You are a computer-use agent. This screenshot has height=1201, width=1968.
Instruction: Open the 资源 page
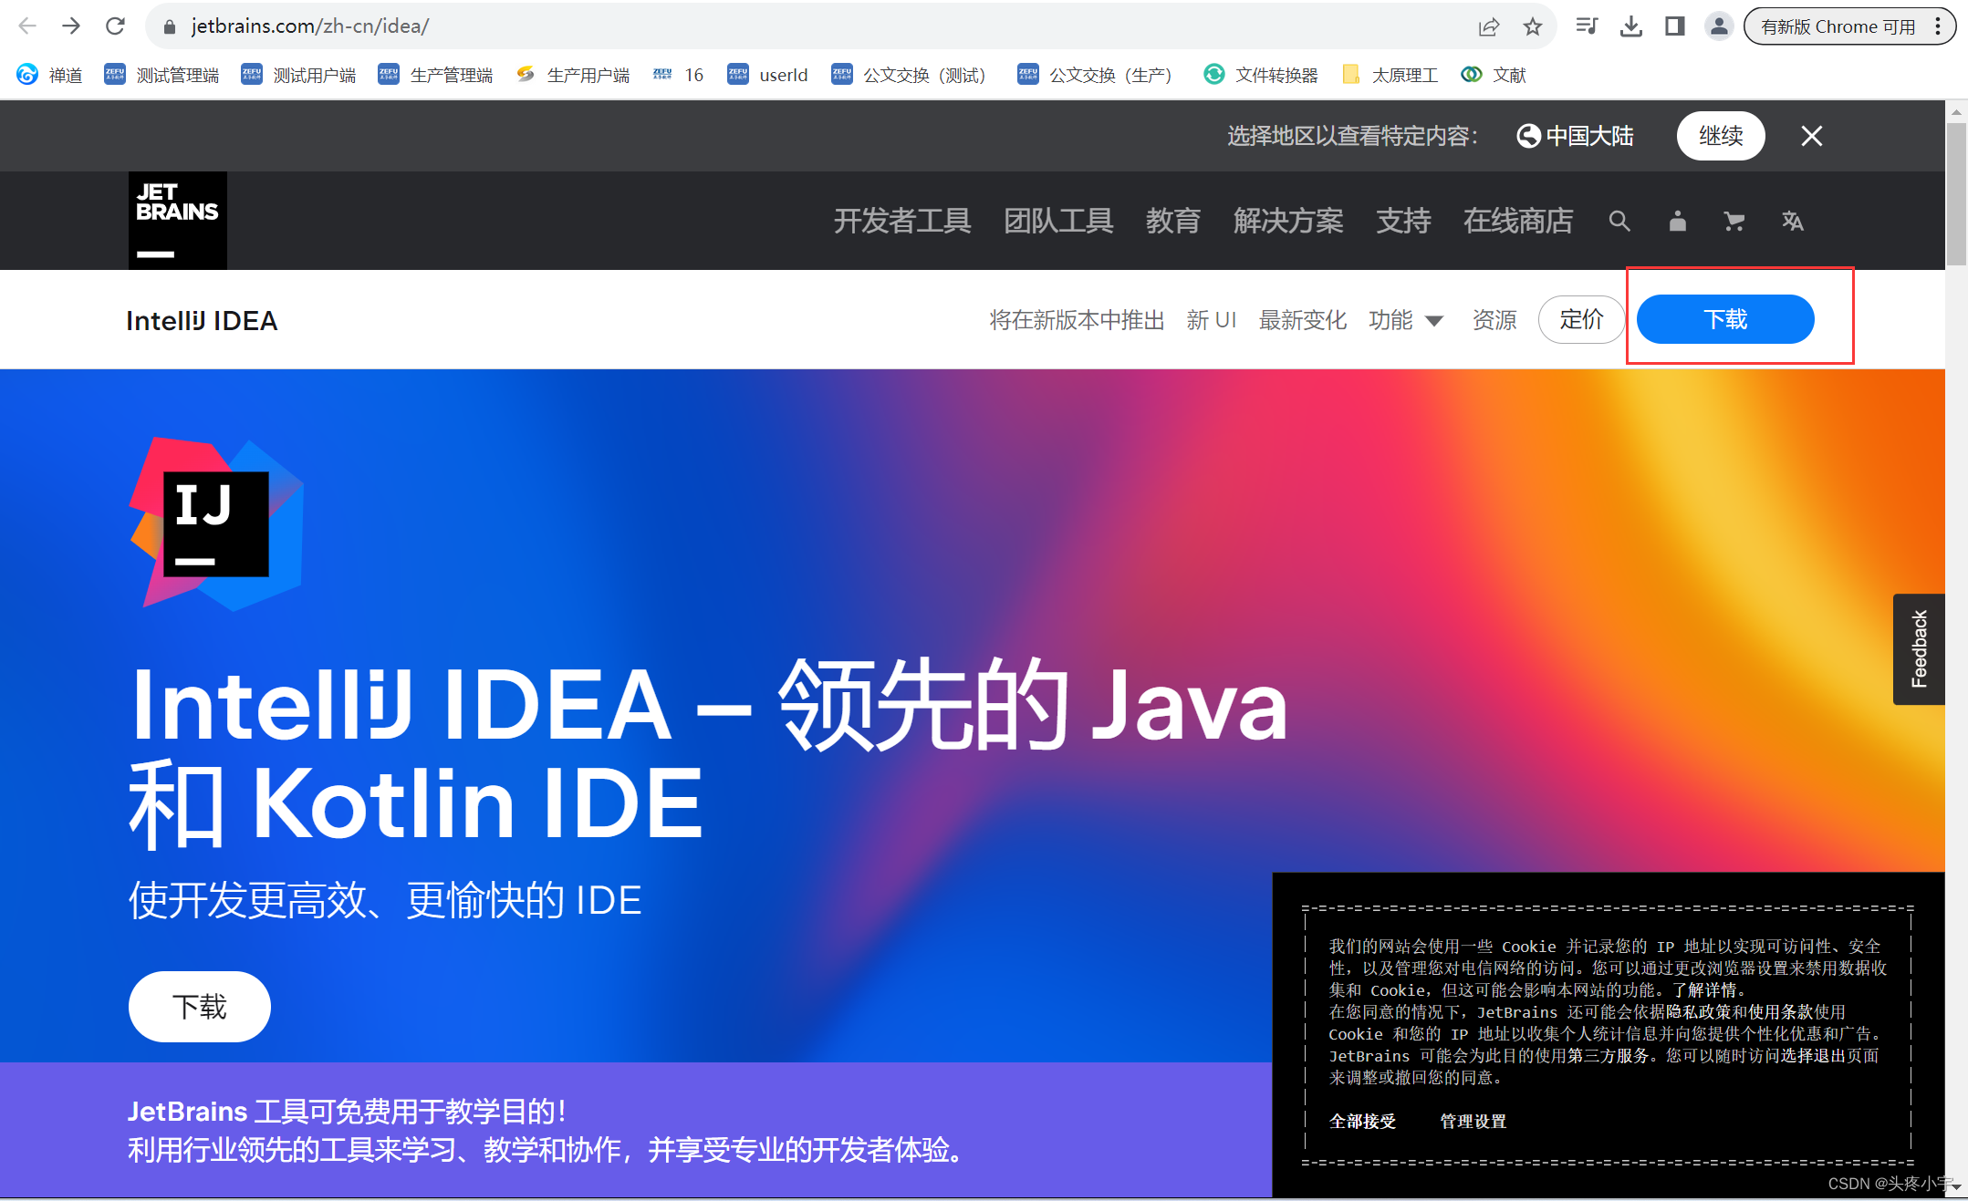[1494, 320]
